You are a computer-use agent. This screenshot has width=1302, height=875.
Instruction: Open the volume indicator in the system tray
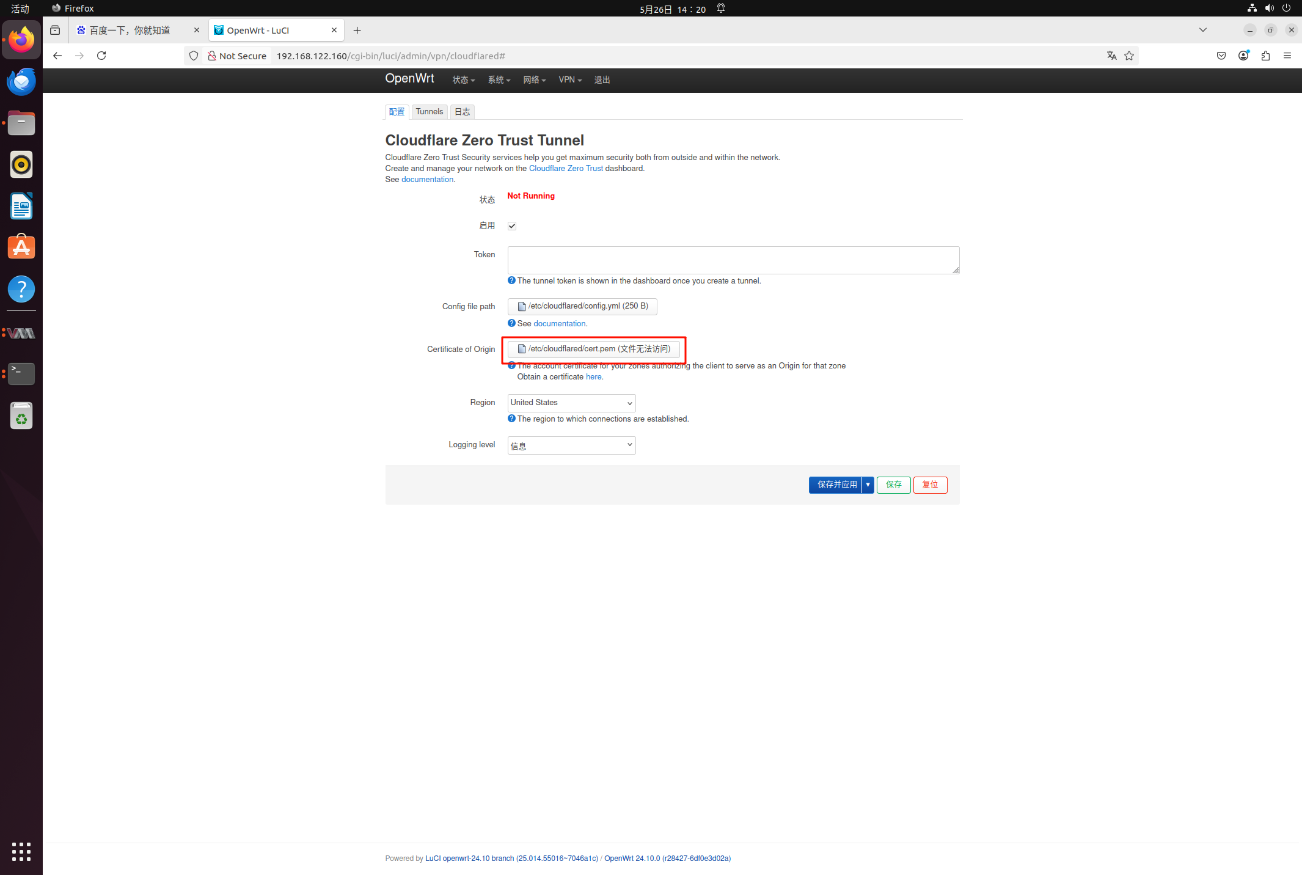click(1270, 8)
